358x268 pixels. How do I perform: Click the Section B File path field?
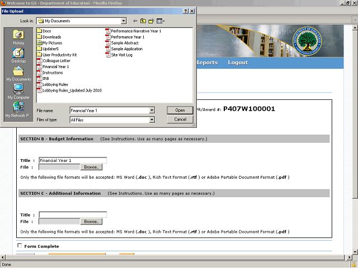[59, 167]
